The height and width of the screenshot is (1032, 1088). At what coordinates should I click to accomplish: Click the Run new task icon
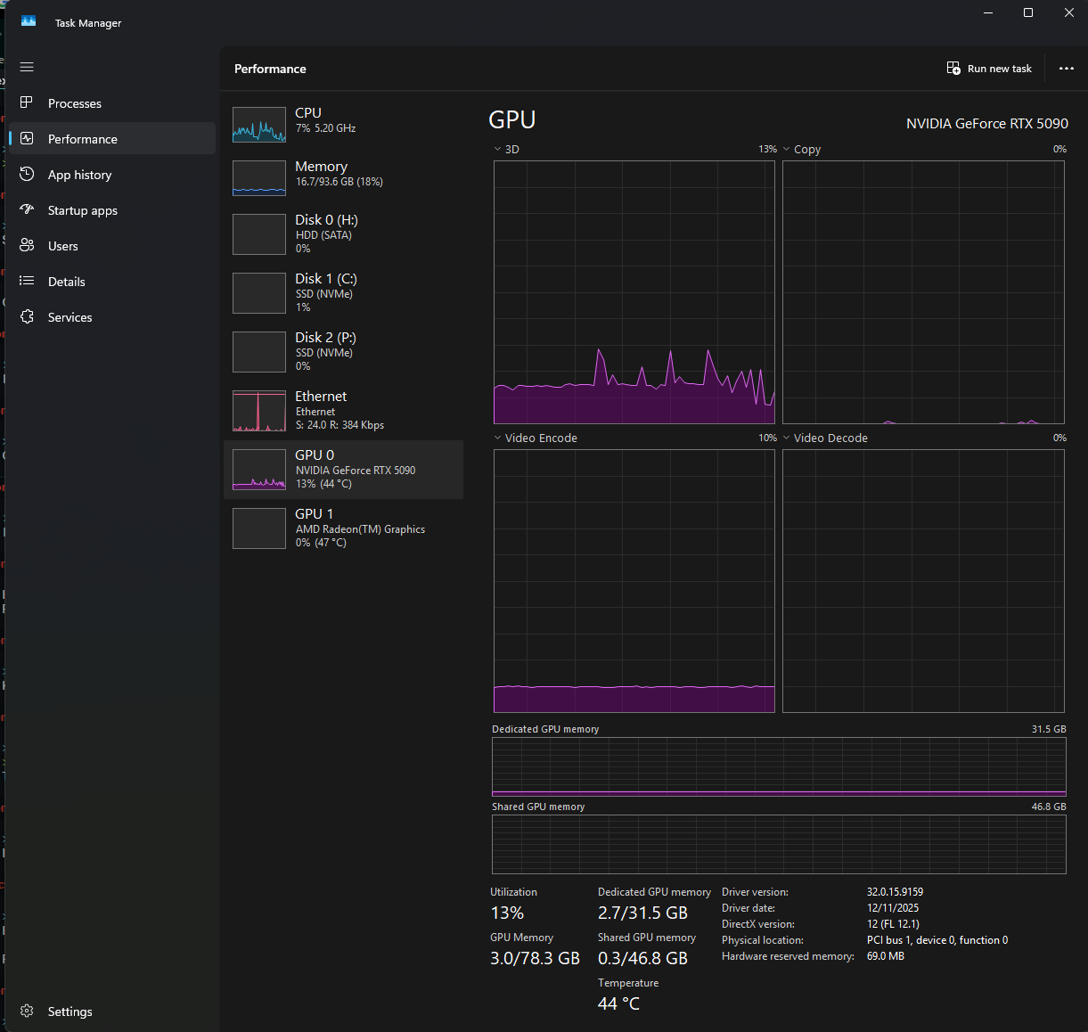(953, 69)
